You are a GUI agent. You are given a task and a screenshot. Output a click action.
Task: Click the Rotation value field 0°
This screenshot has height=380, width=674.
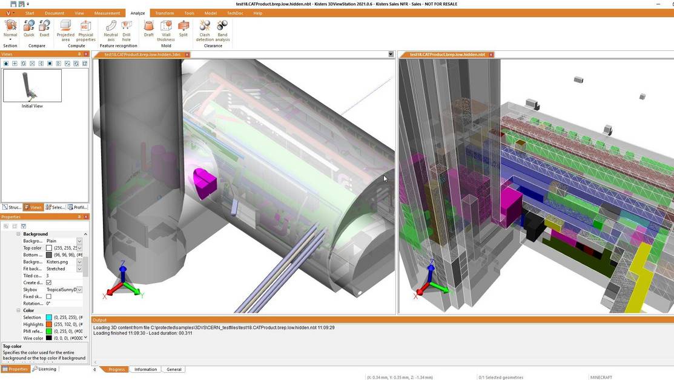pos(64,304)
